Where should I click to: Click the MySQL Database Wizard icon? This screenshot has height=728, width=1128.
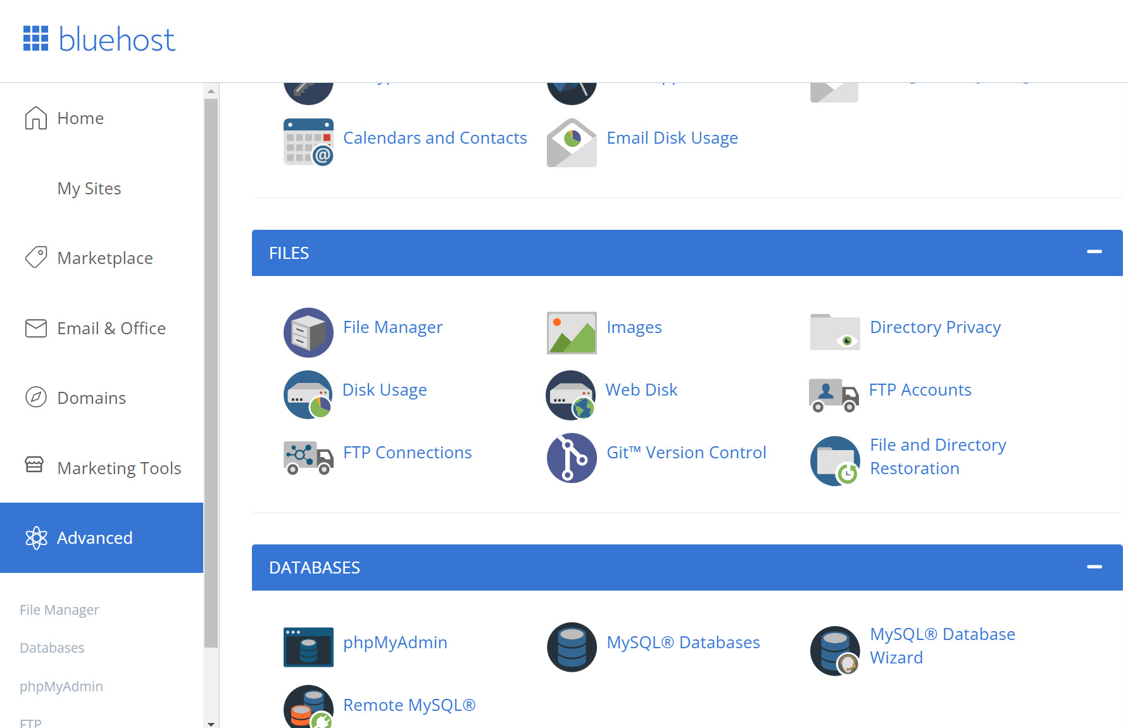(x=835, y=651)
